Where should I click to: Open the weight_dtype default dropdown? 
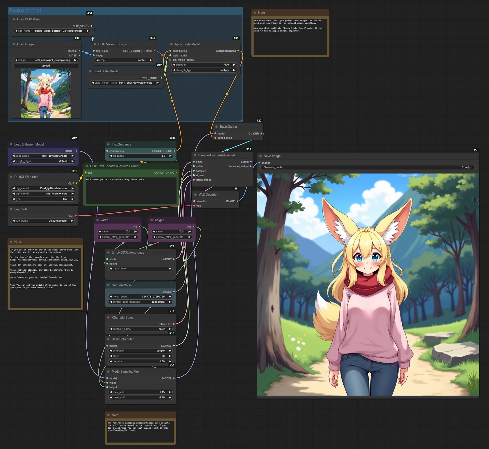tap(43, 161)
